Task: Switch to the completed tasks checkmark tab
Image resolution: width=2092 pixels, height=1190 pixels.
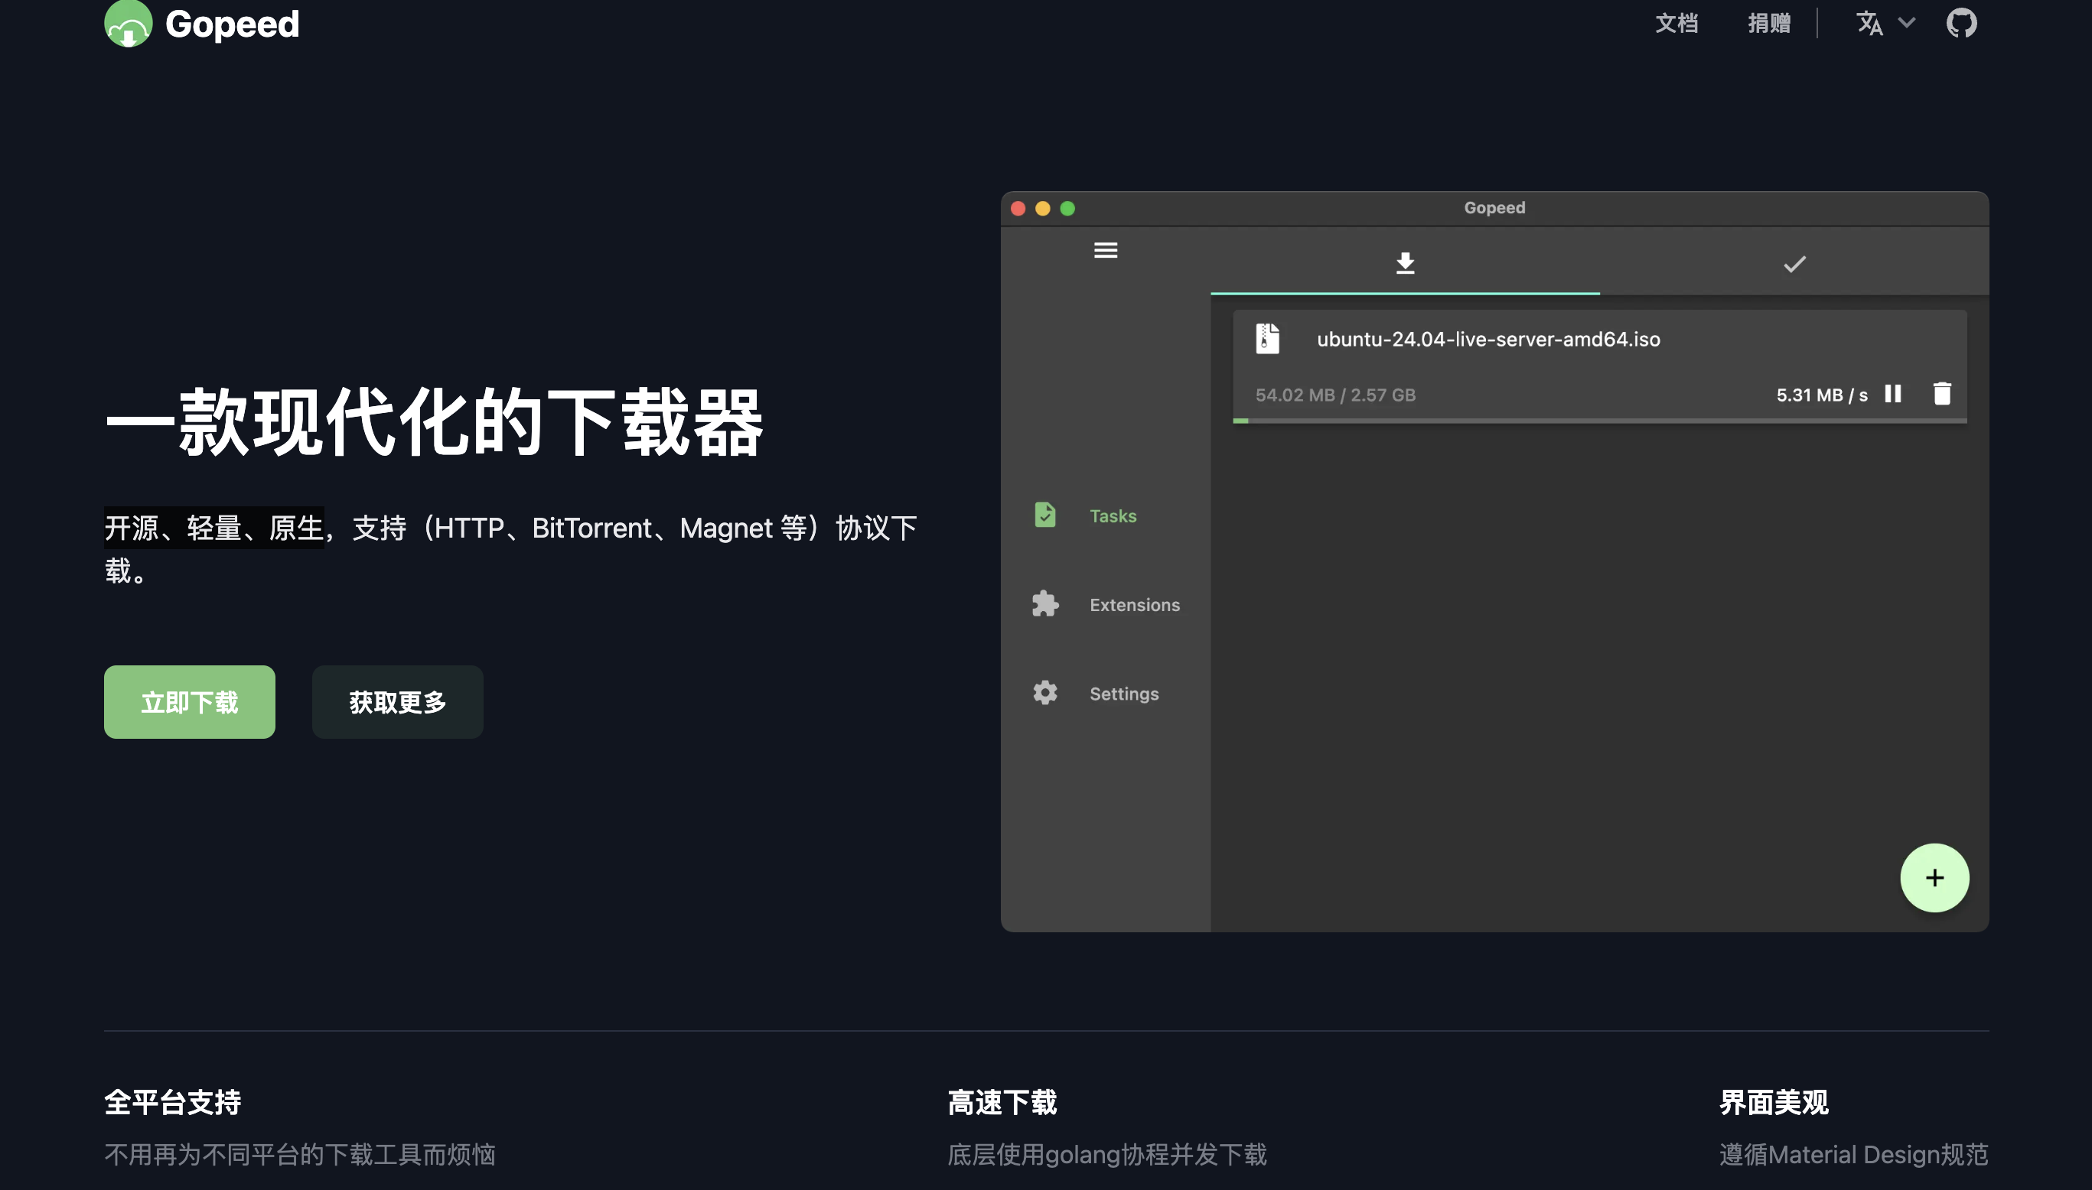Action: click(1794, 264)
